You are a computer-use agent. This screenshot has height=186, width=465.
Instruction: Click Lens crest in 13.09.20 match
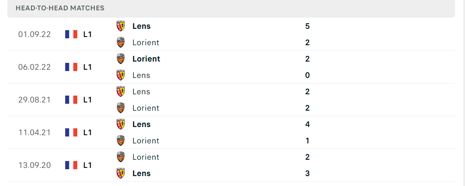point(120,173)
